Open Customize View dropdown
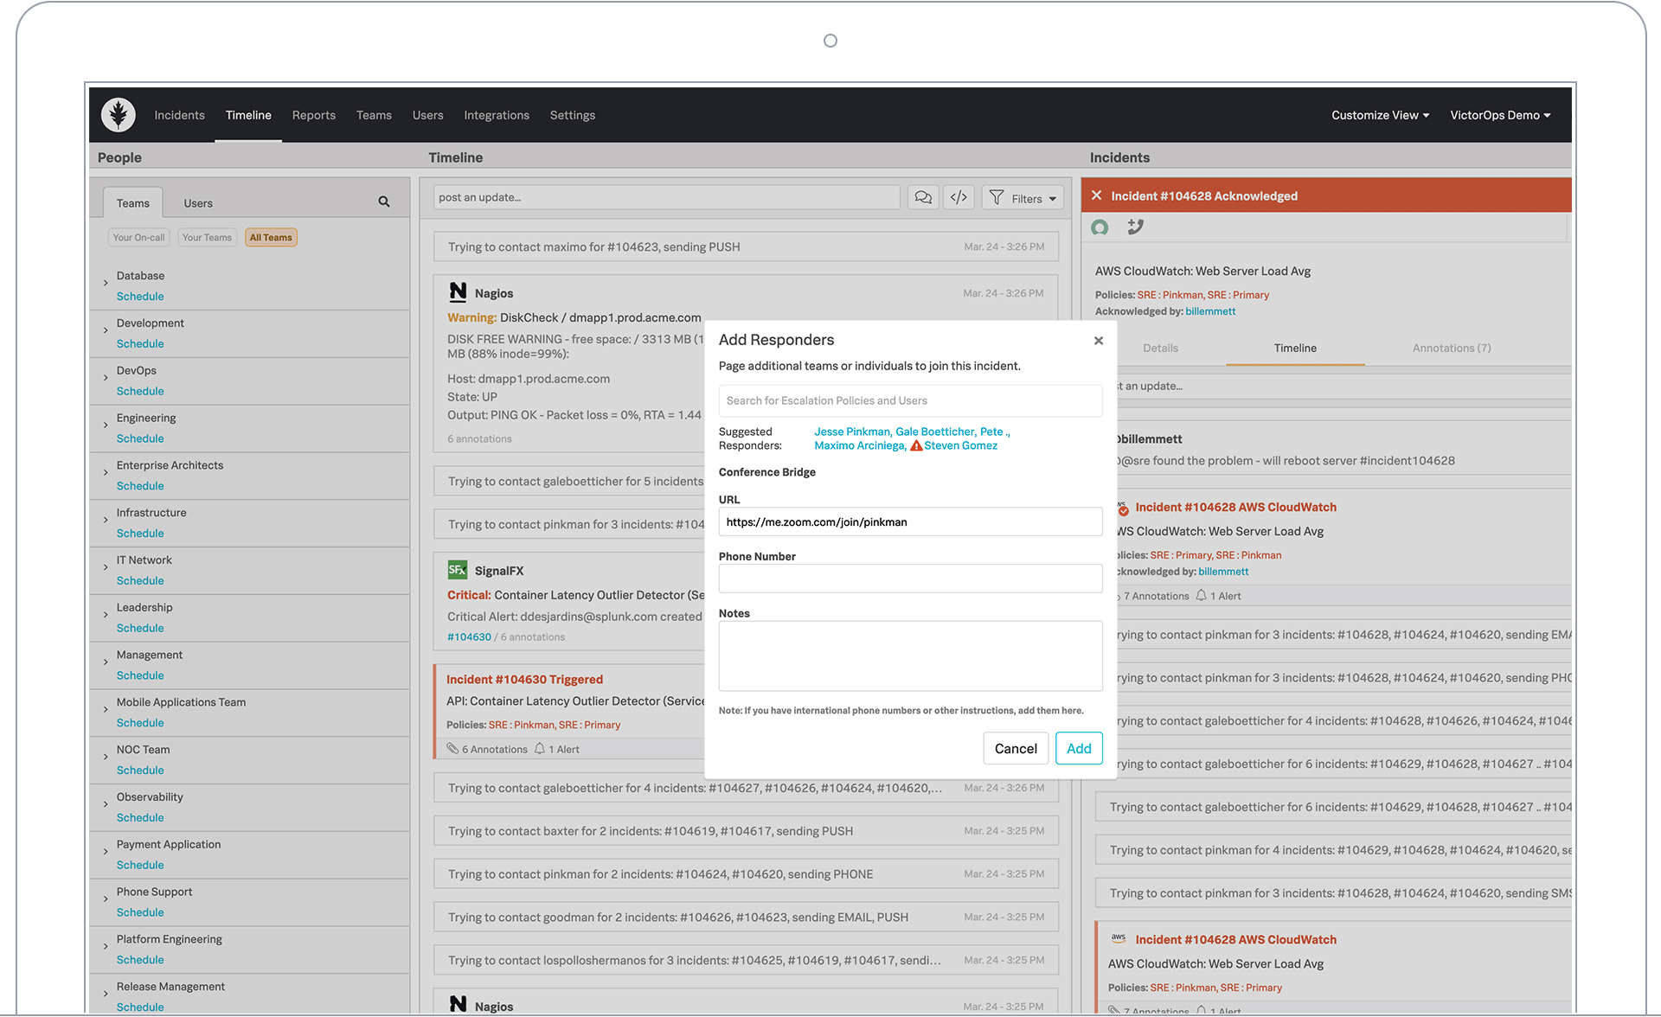Image resolution: width=1661 pixels, height=1017 pixels. pyautogui.click(x=1380, y=115)
